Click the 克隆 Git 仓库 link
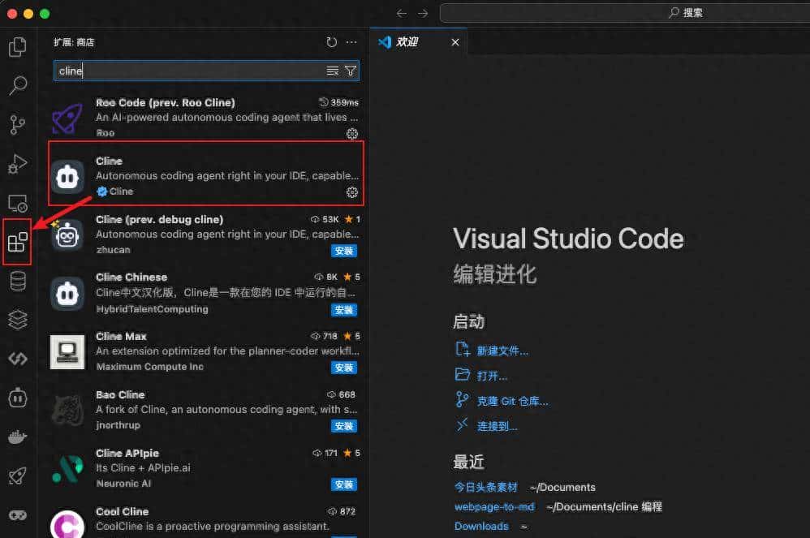Image resolution: width=810 pixels, height=538 pixels. click(512, 400)
